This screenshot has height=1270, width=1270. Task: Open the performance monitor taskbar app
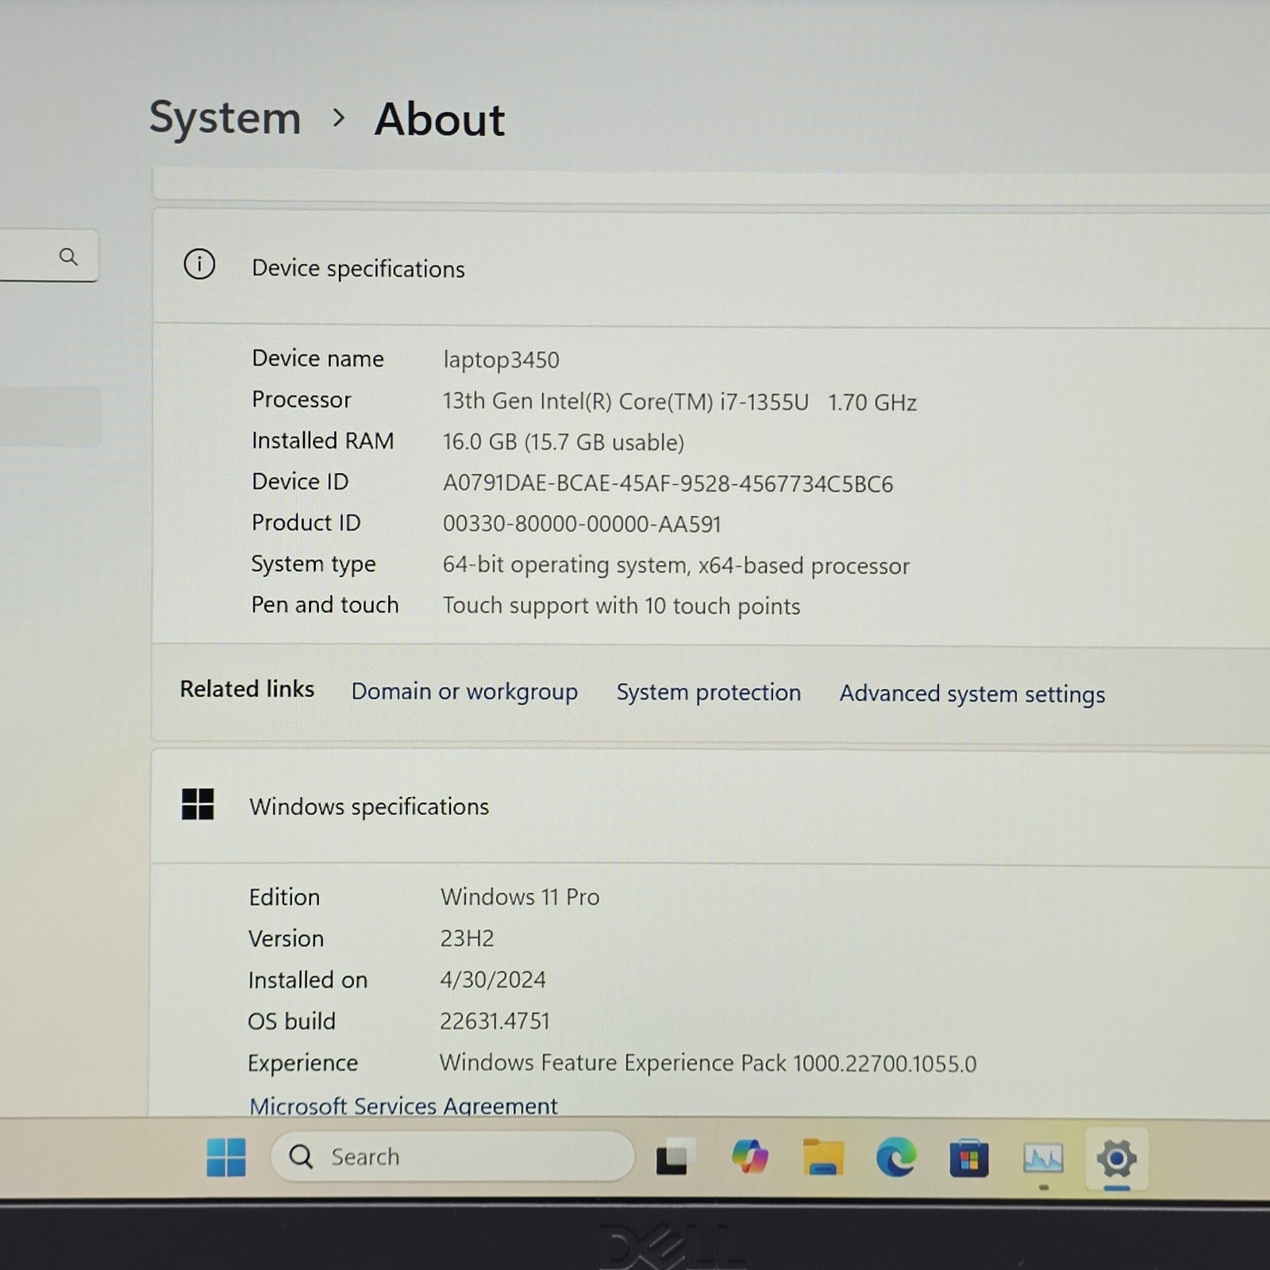point(1043,1159)
